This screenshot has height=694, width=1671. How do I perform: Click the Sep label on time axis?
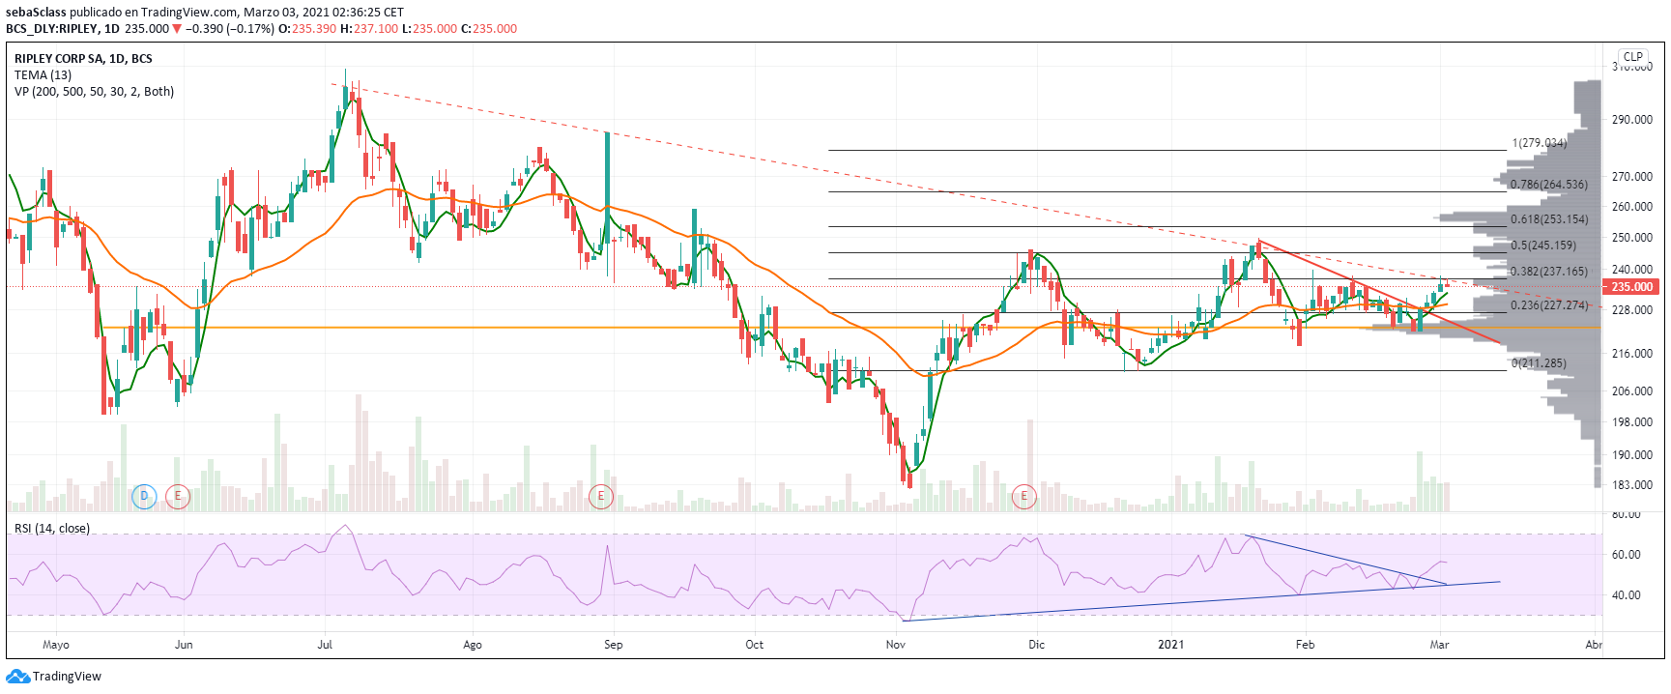pos(614,645)
